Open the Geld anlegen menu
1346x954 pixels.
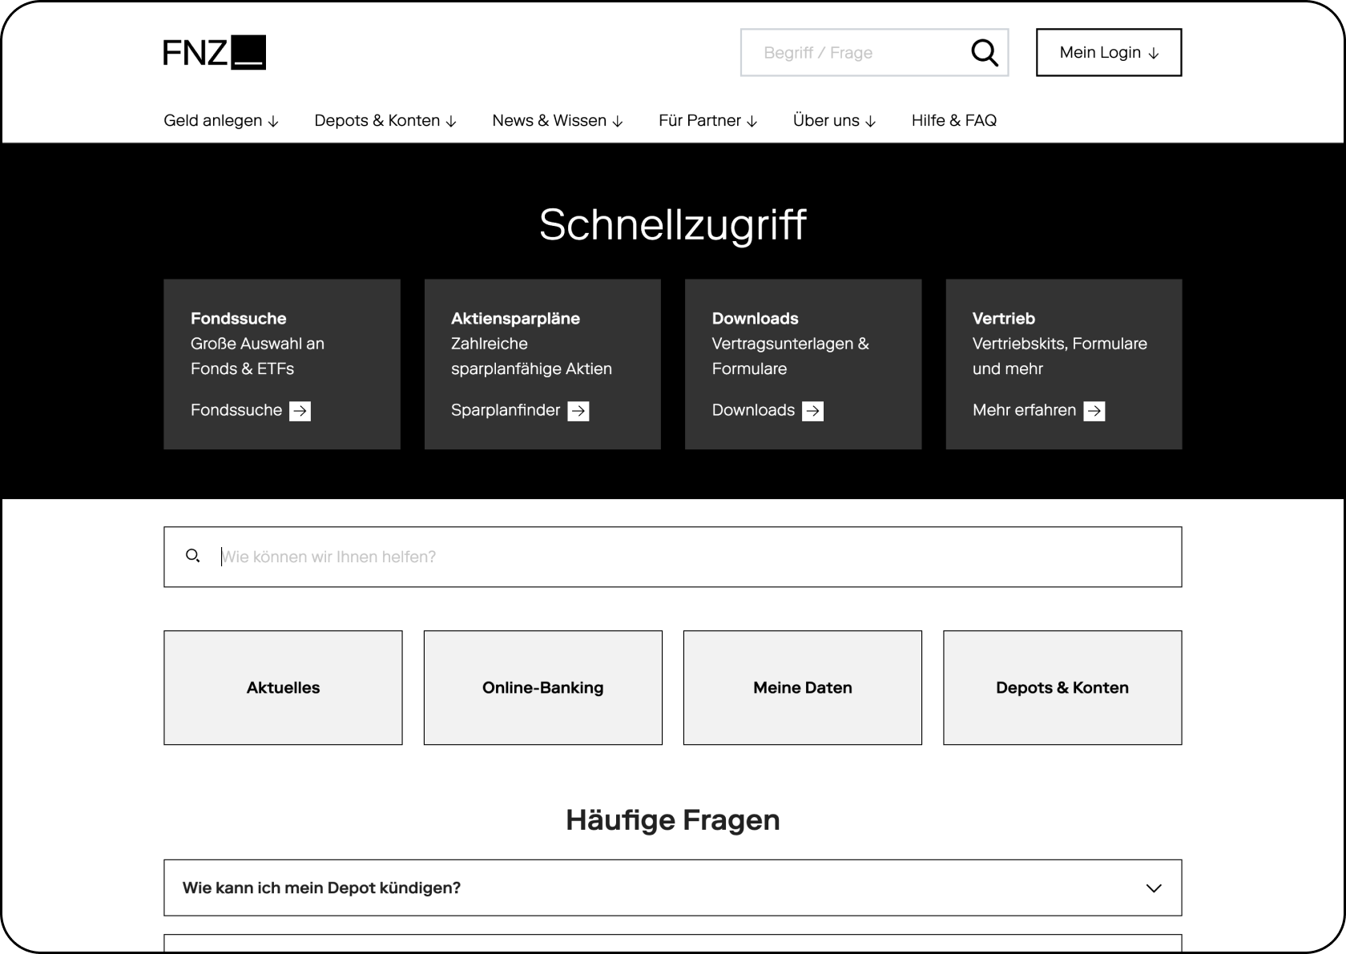coord(221,120)
